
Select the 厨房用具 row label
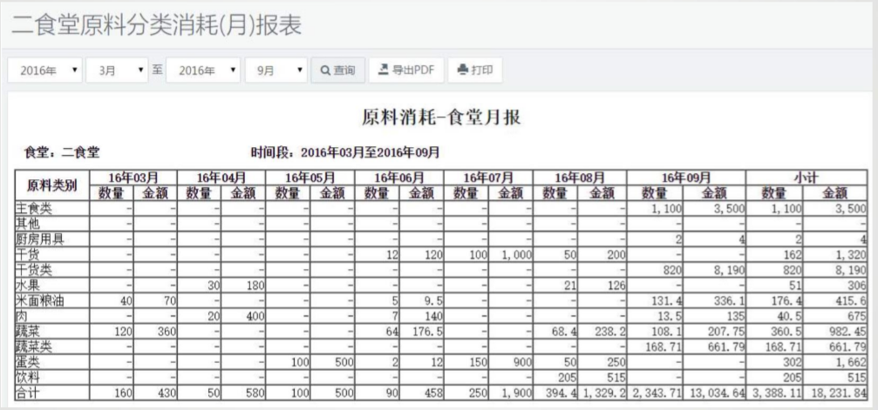click(x=39, y=239)
